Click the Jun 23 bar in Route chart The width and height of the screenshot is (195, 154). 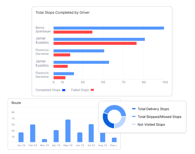pos(80,137)
